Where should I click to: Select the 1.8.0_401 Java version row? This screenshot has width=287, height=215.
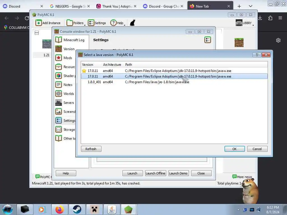pyautogui.click(x=174, y=82)
